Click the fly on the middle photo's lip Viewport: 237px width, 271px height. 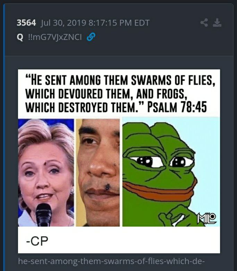(108, 187)
